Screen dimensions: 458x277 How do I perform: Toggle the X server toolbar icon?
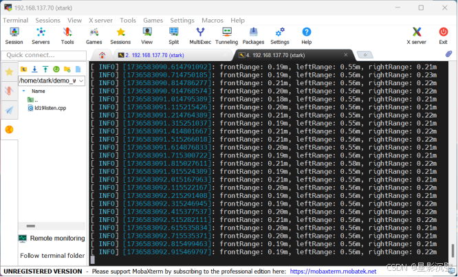coord(417,36)
